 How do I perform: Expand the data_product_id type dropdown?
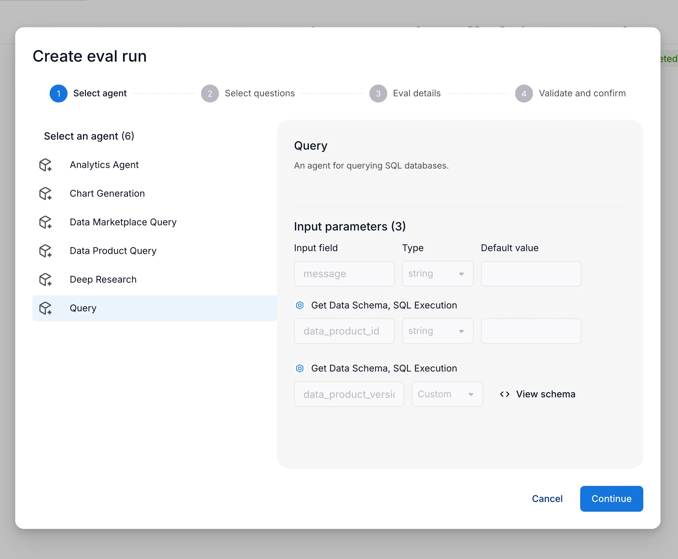point(437,331)
